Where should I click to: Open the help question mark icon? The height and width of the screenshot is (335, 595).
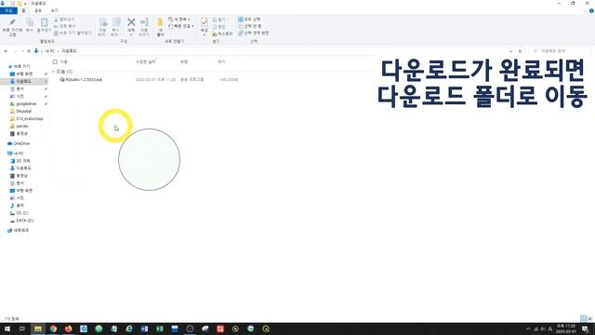[591, 10]
